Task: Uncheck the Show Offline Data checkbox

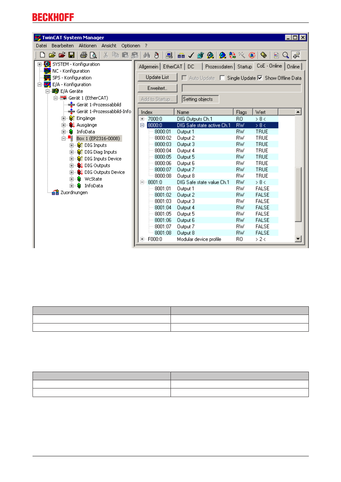Action: pyautogui.click(x=260, y=78)
